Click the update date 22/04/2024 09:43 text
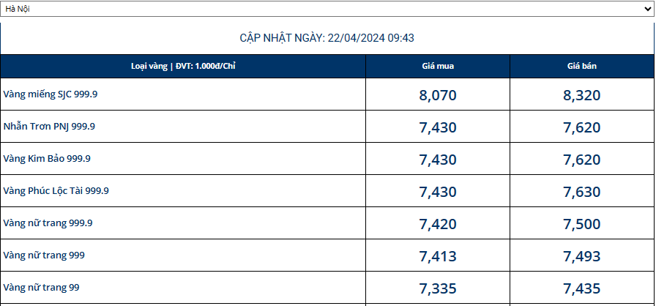 tap(327, 38)
